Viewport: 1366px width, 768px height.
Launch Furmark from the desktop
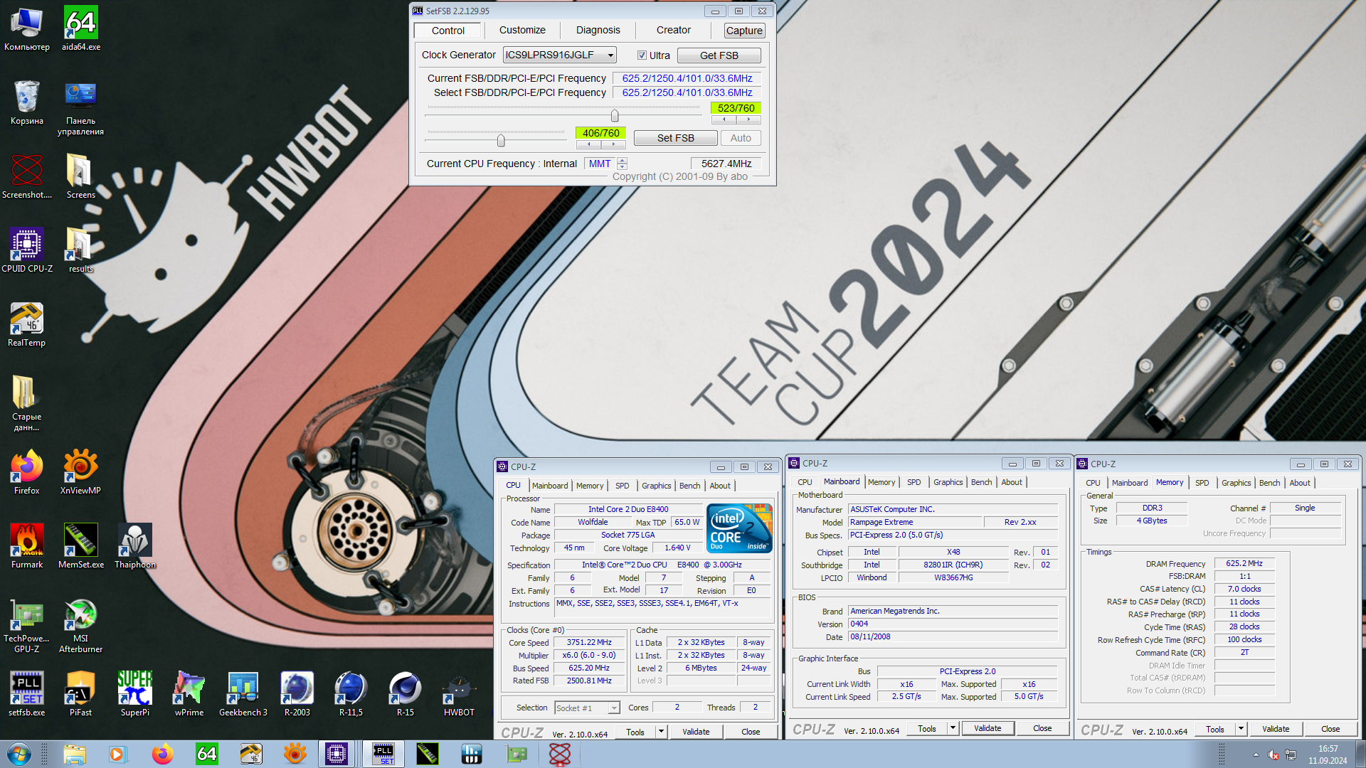[27, 546]
